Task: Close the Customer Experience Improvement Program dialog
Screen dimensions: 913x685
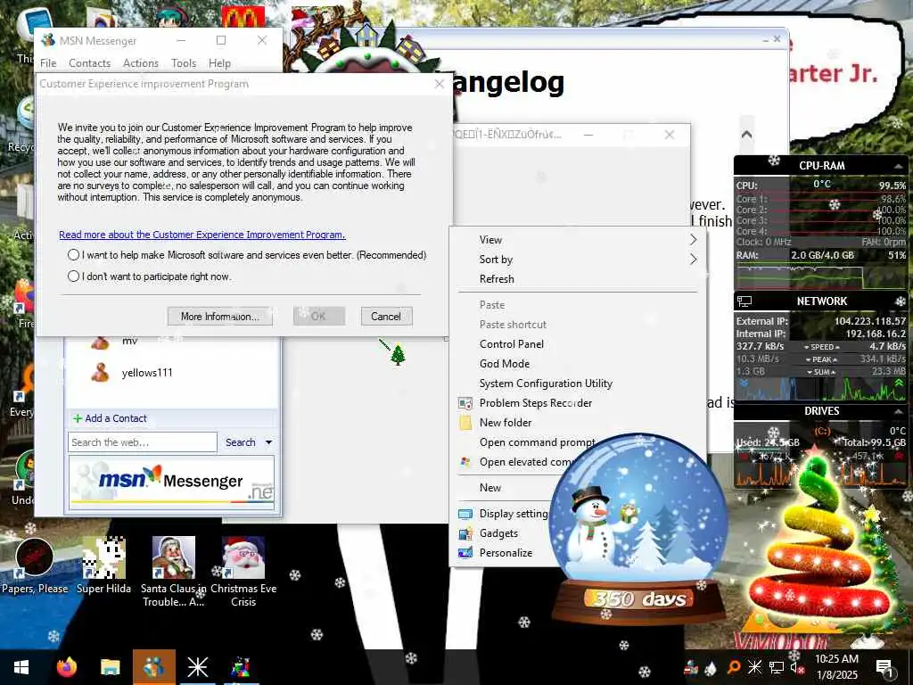Action: click(440, 84)
